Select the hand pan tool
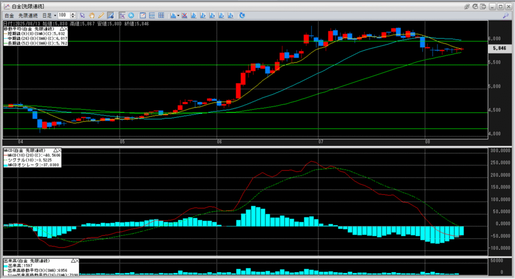 [x=92, y=16]
